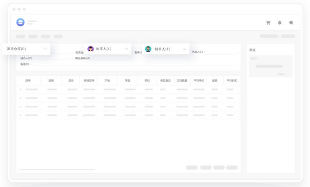Click the 货号 column header
Viewport: 310px width, 187px height.
pos(28,81)
